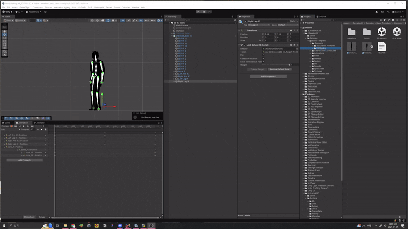Go to next keyframe in Animation window
The width and height of the screenshot is (408, 229).
coord(28,126)
